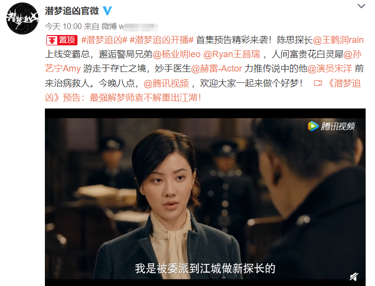Open the #潜梦追凶# hashtag topic

[104, 40]
